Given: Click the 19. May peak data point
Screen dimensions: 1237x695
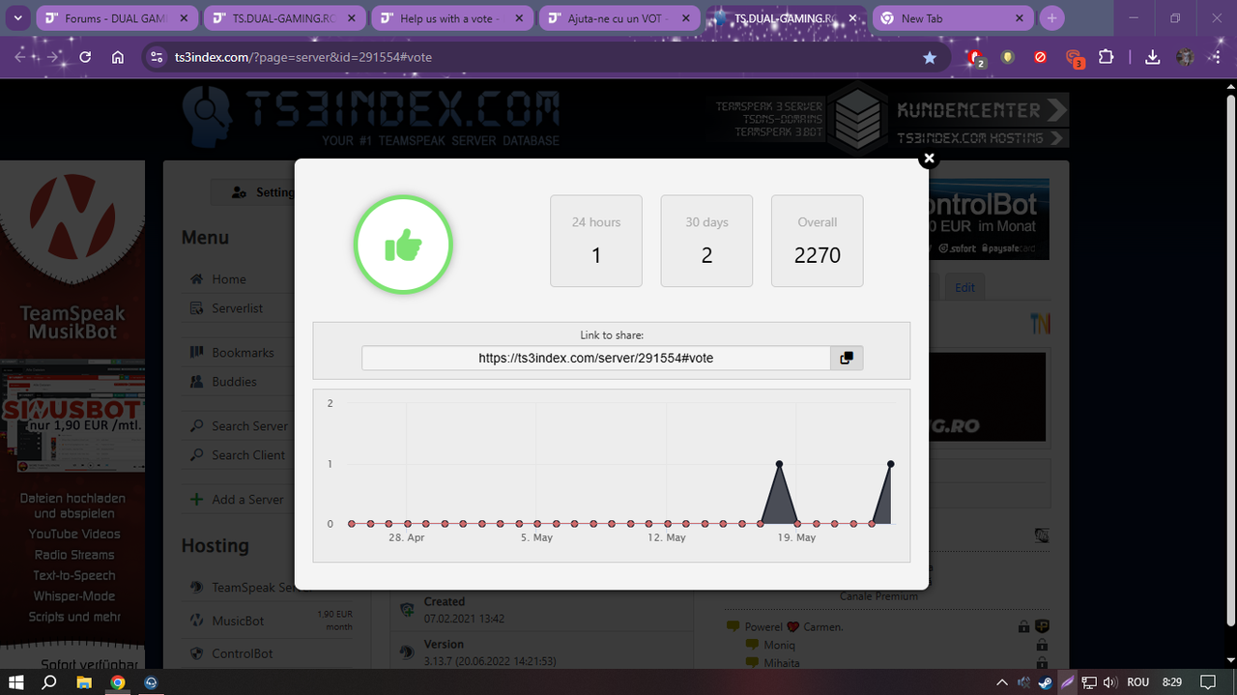Looking at the screenshot, I should [x=779, y=464].
